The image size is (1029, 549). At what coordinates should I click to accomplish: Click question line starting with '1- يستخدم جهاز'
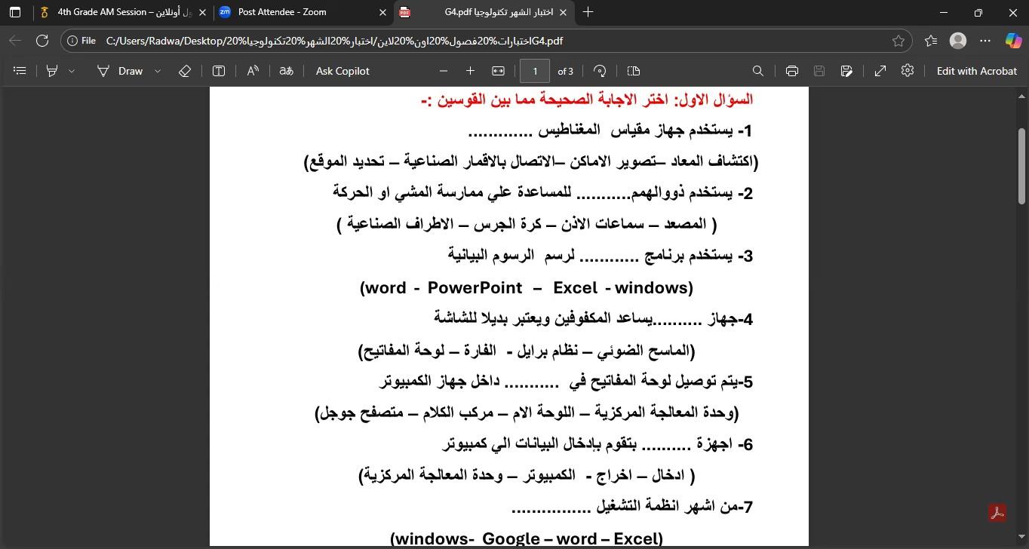point(610,130)
